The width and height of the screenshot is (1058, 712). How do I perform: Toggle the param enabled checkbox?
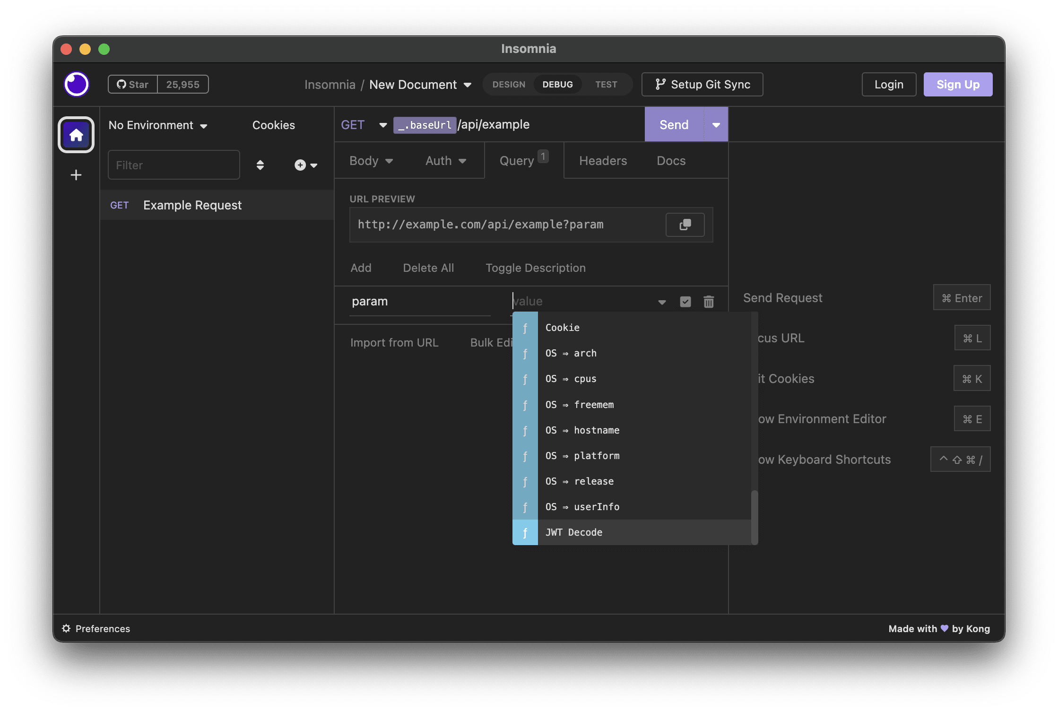(x=685, y=302)
